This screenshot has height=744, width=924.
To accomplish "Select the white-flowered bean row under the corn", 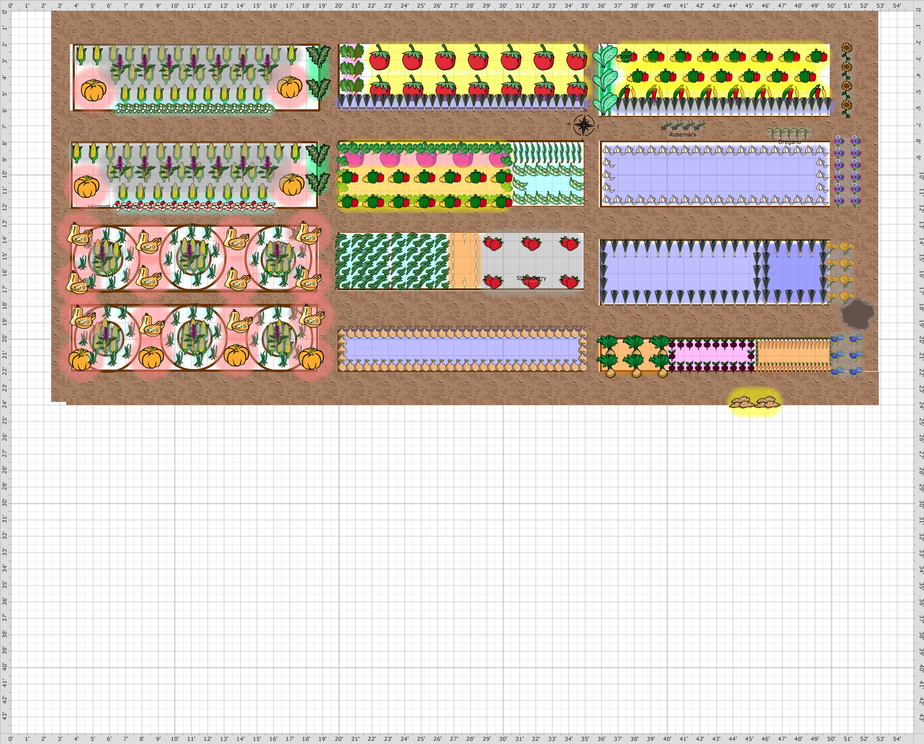I will point(195,109).
